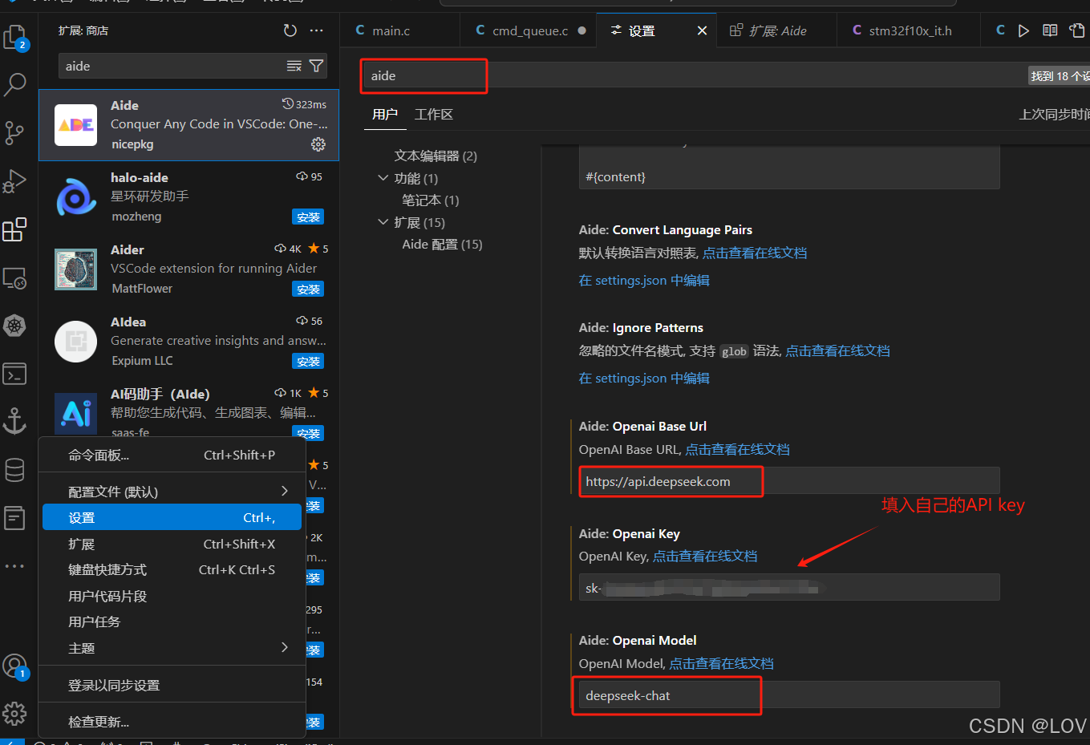Viewport: 1090px width, 745px height.
Task: Collapse the 扩展 (15) tree node
Action: pyautogui.click(x=383, y=222)
